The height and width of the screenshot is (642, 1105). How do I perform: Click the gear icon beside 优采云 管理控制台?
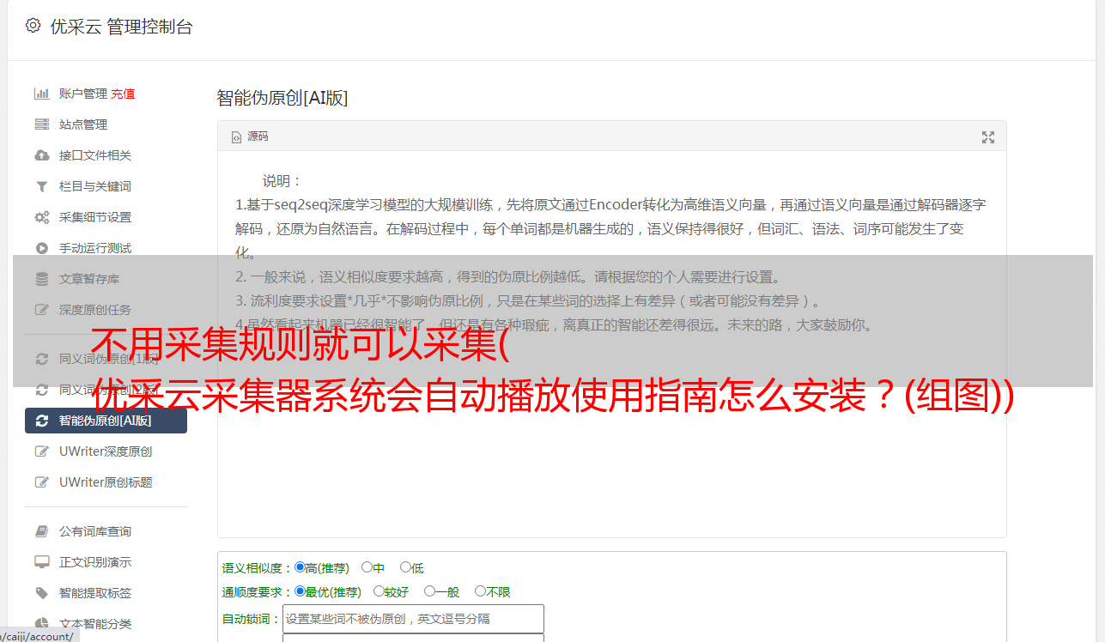pos(33,26)
